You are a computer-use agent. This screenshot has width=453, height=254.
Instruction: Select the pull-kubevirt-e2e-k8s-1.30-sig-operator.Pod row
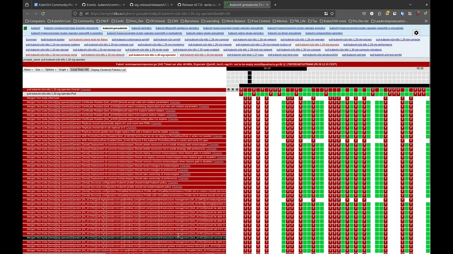(x=124, y=94)
